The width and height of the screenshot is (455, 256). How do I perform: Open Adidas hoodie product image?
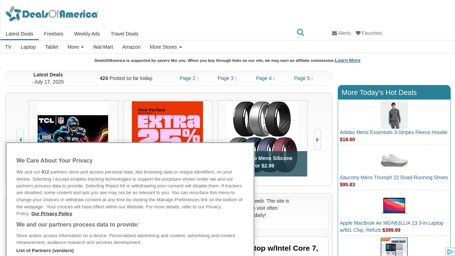pos(394,115)
